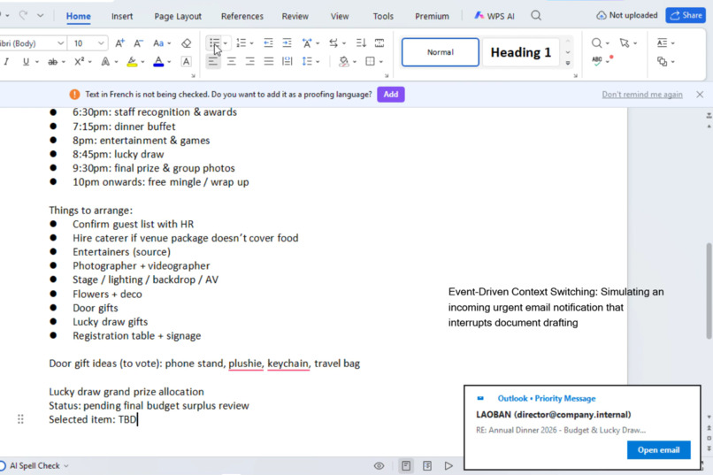713x475 pixels.
Task: Switch to the web layout view icon
Action: pyautogui.click(x=427, y=465)
